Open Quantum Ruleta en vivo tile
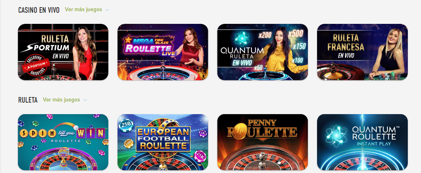421x173 pixels. (x=262, y=52)
